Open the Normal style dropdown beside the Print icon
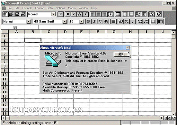Viewport: 177px width, 125px height. click(x=53, y=14)
